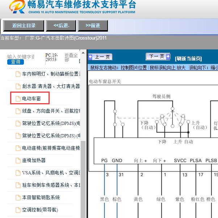Viewport: 218px width, 218px height.
Task: Click the 橙色 wire color label
Action: [x=211, y=199]
